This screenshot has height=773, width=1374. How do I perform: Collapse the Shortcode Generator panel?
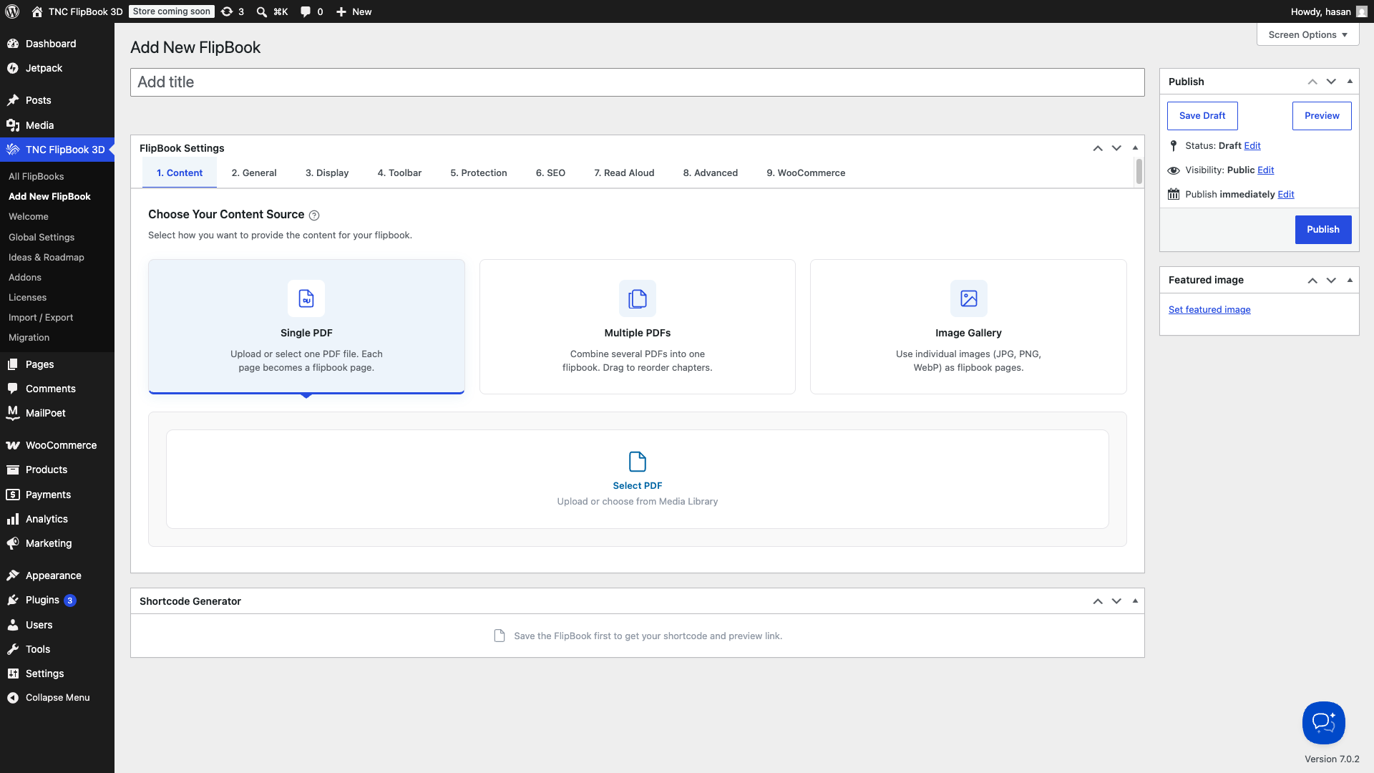tap(1135, 601)
